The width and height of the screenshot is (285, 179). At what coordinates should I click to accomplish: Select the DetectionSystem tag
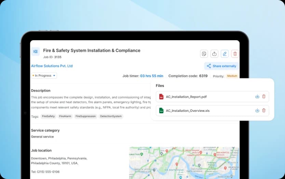111,116
